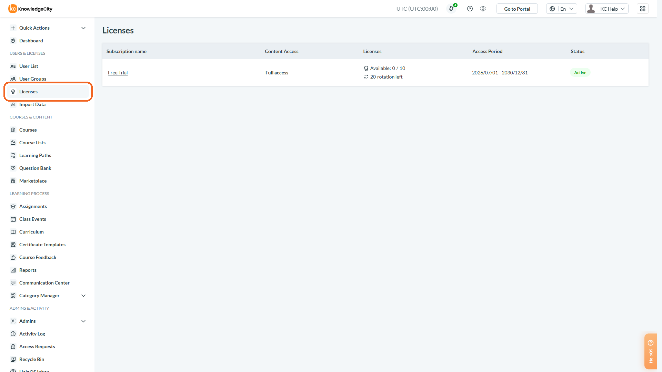
Task: Click the 2026/07/01 - 2030/12/31 access period
Action: point(500,73)
